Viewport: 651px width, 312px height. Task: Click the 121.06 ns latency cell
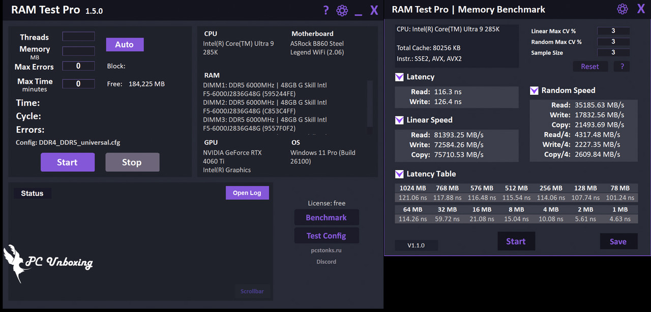412,198
